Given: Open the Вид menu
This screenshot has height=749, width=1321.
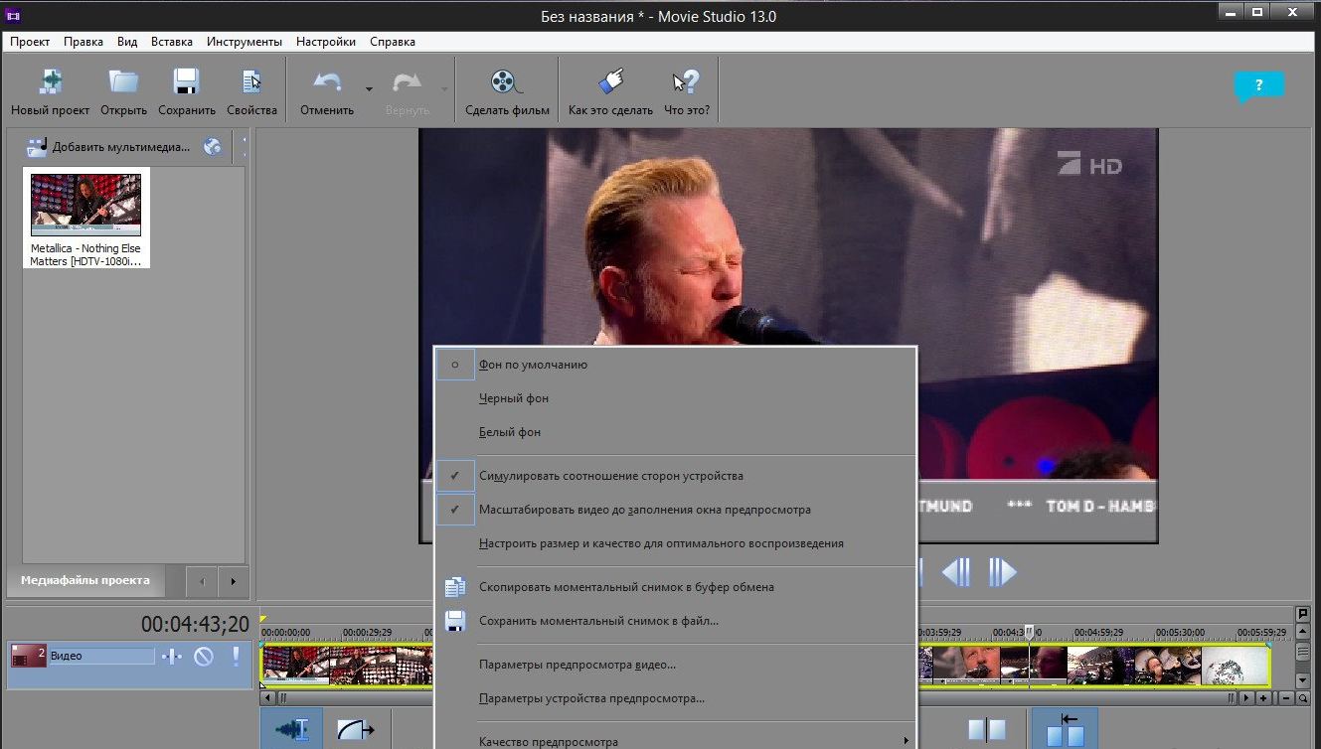Looking at the screenshot, I should point(127,42).
